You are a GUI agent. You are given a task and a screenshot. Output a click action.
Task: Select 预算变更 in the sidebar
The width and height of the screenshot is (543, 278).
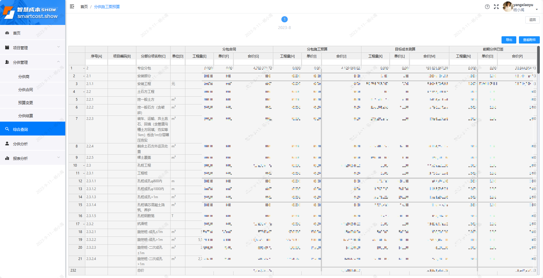[x=26, y=103]
